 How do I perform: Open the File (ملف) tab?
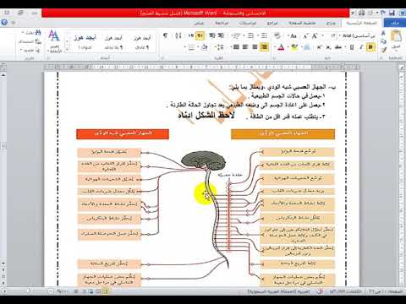click(395, 23)
